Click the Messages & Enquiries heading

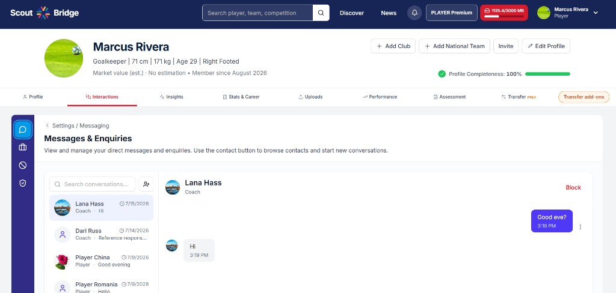pos(88,139)
